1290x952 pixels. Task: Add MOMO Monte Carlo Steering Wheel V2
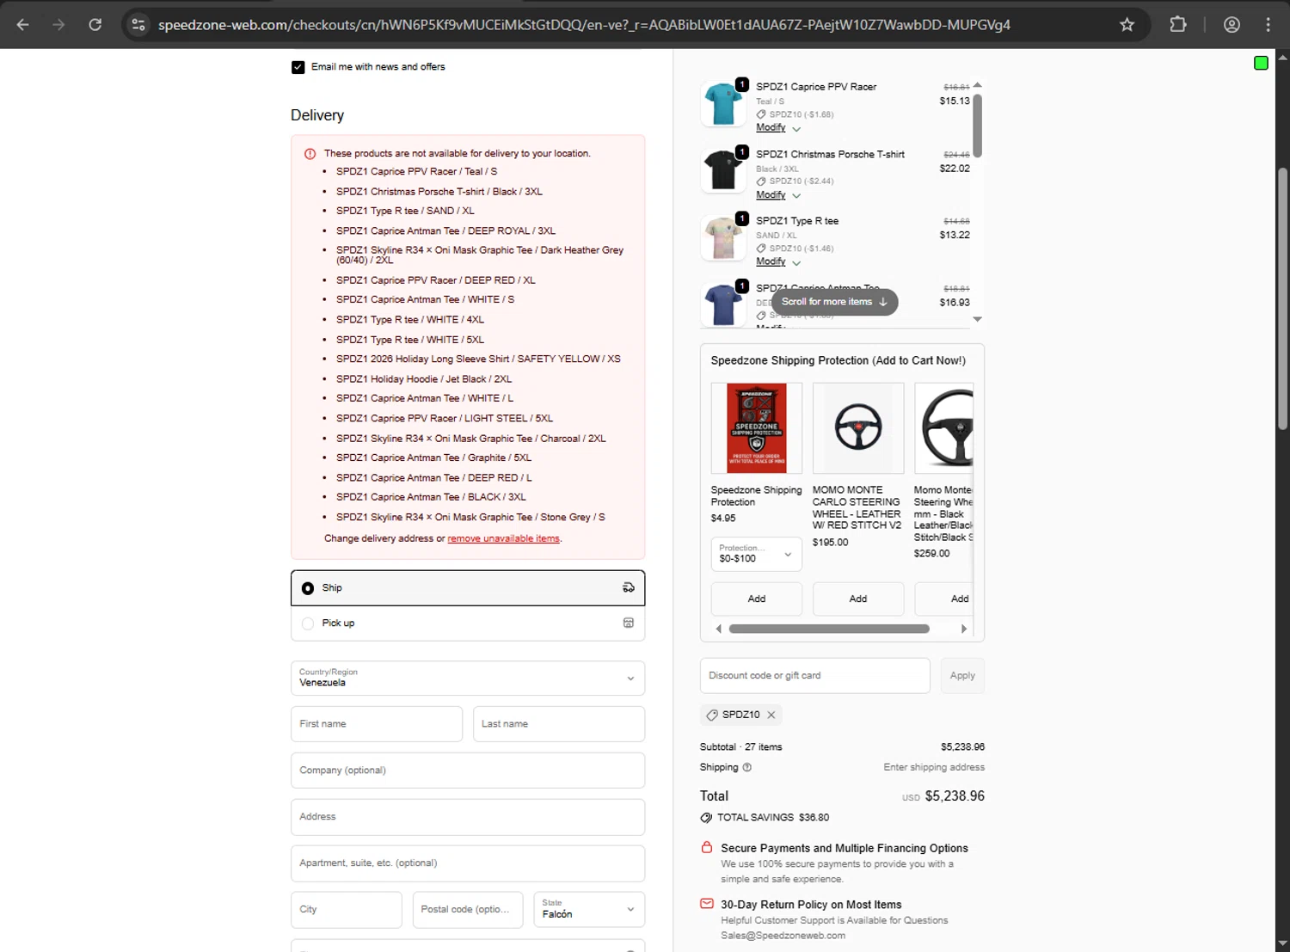858,599
